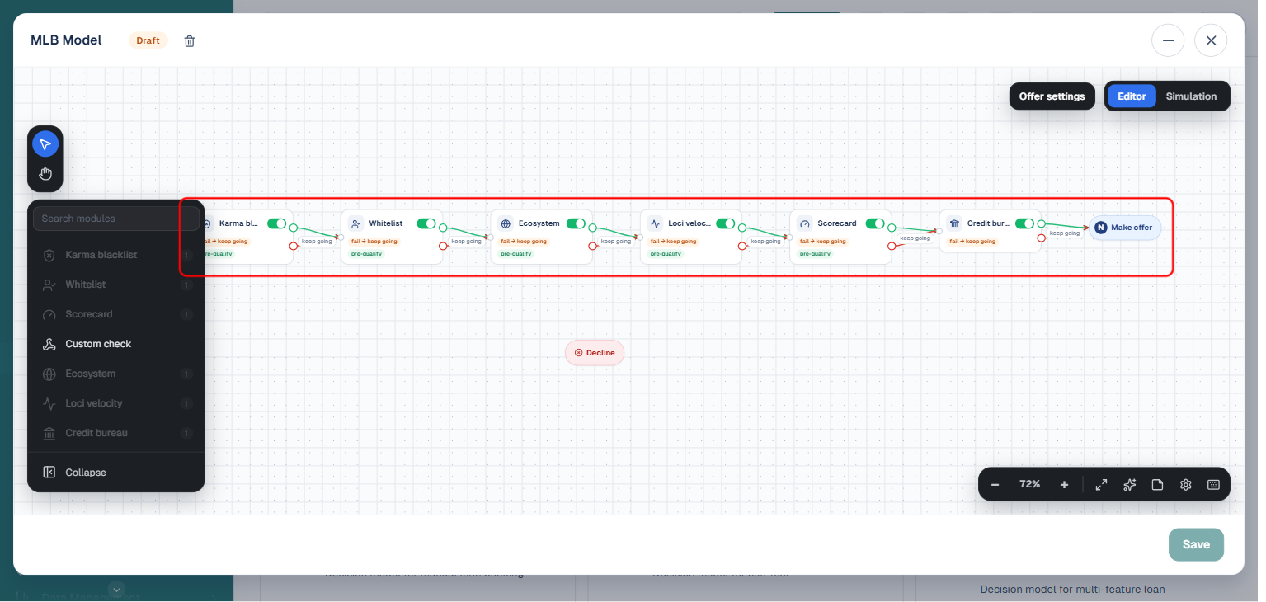Image resolution: width=1266 pixels, height=602 pixels.
Task: Minimize the MLB Model dialog
Action: [x=1168, y=40]
